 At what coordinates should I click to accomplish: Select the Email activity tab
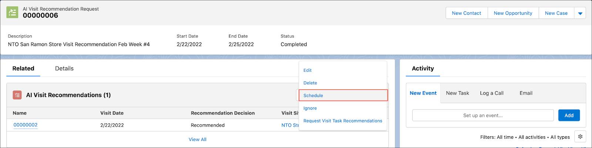pyautogui.click(x=526, y=93)
